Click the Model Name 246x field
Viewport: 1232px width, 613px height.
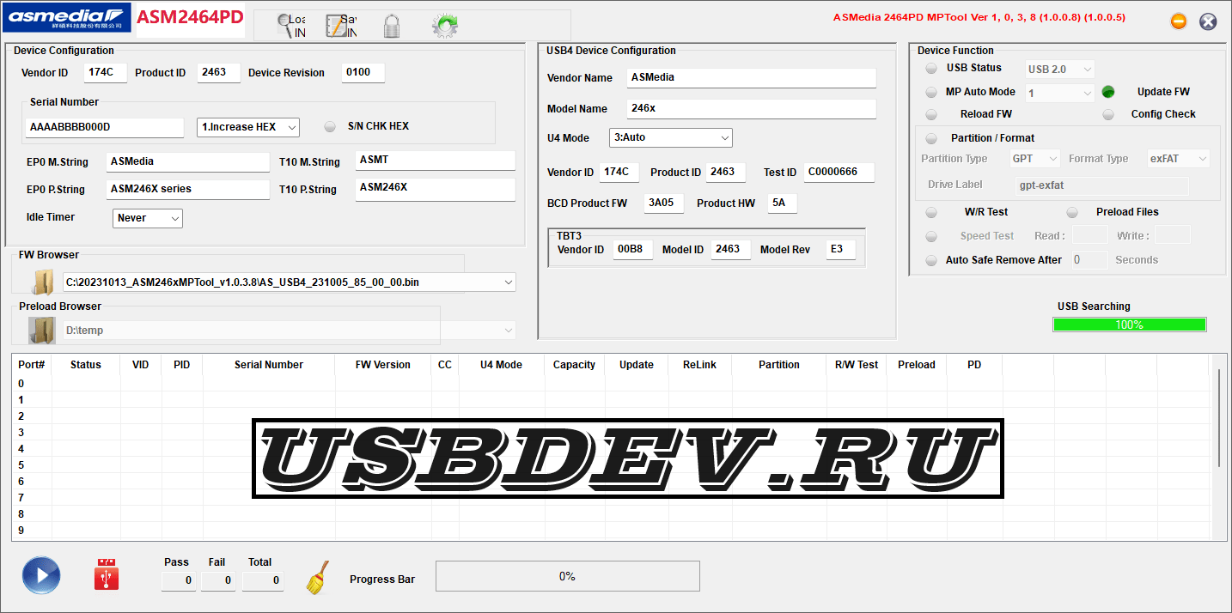tap(752, 109)
